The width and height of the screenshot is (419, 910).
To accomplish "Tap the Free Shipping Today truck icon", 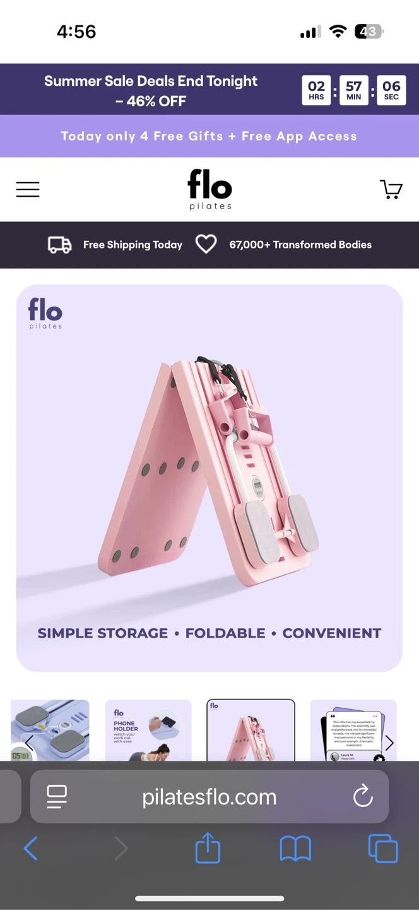I will point(60,245).
